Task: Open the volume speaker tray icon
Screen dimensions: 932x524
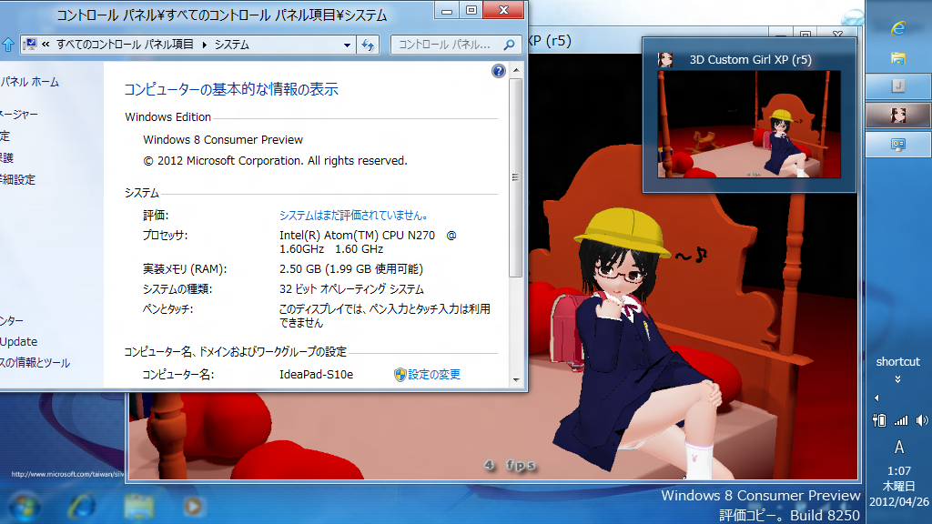Action: pyautogui.click(x=921, y=420)
